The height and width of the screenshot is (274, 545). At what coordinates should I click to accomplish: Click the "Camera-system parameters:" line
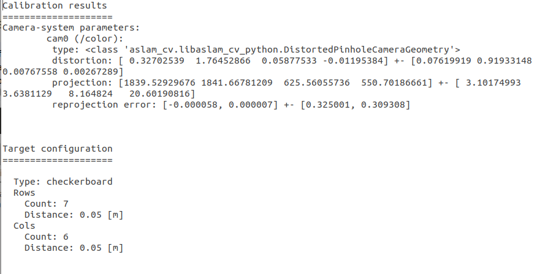[71, 28]
